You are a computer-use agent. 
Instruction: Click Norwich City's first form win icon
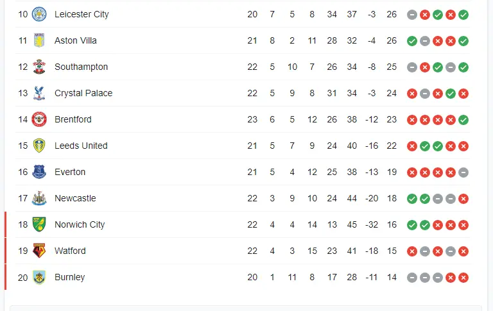[412, 224]
